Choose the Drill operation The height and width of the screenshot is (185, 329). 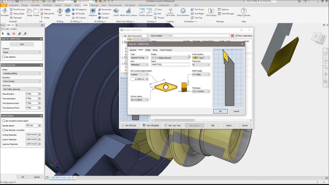(60, 12)
